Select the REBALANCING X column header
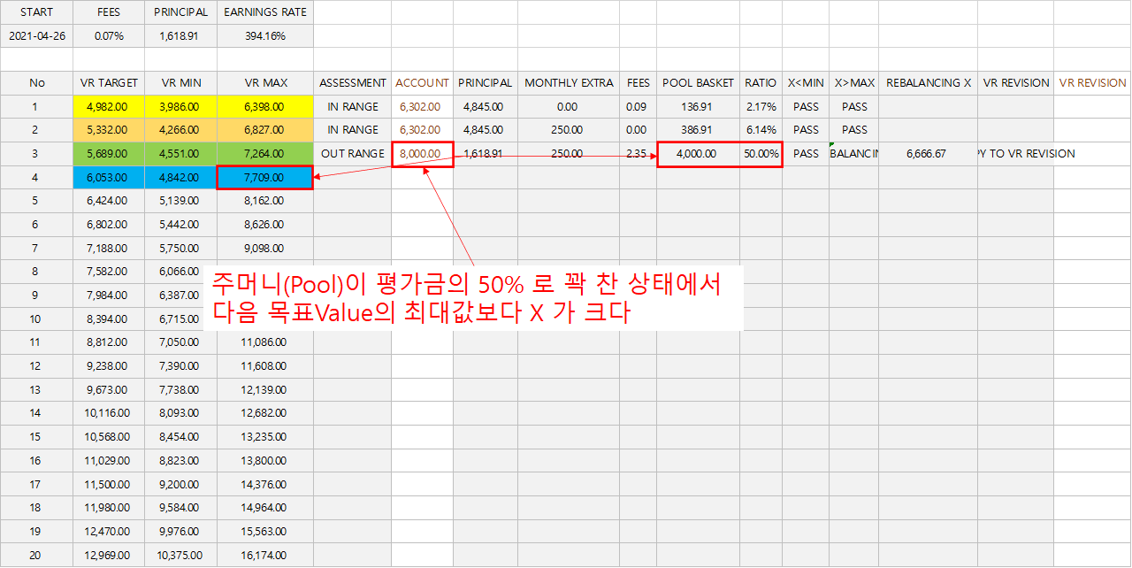The width and height of the screenshot is (1132, 568). [x=929, y=83]
